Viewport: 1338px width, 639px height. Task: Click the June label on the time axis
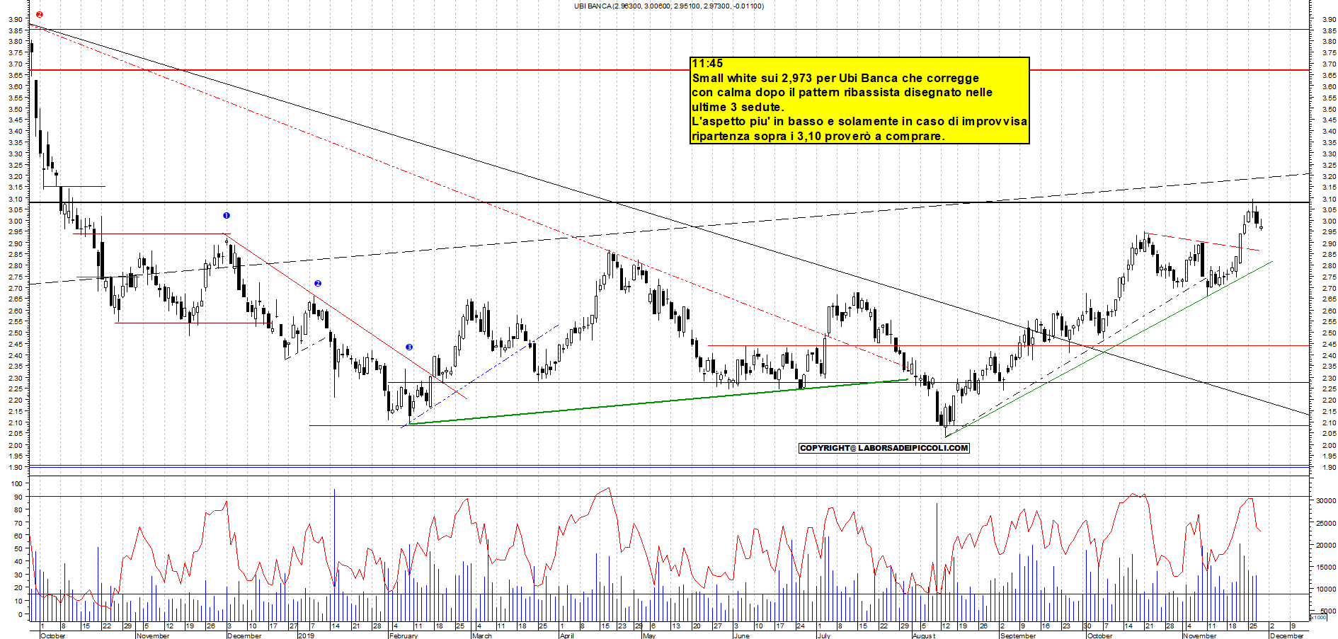click(741, 635)
